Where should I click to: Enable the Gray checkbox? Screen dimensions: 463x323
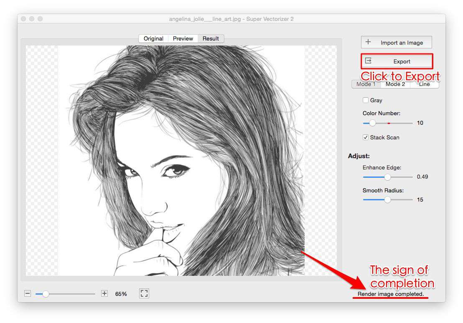click(366, 100)
